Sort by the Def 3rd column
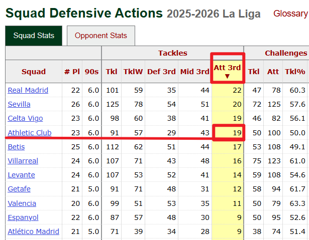Screen dimensions: 309x240 [161, 72]
